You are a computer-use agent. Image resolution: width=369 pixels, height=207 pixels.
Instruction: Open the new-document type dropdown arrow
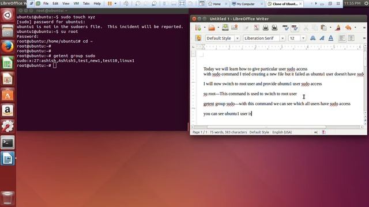click(205, 28)
